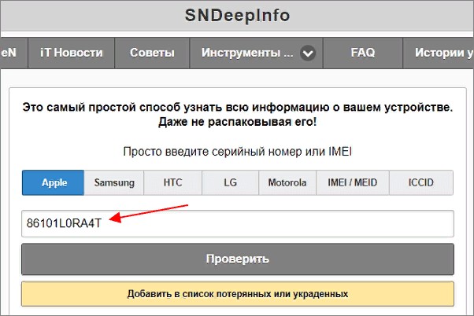The height and width of the screenshot is (316, 474).
Task: Click the 'Просто введите серийный номер' label
Action: click(x=237, y=151)
